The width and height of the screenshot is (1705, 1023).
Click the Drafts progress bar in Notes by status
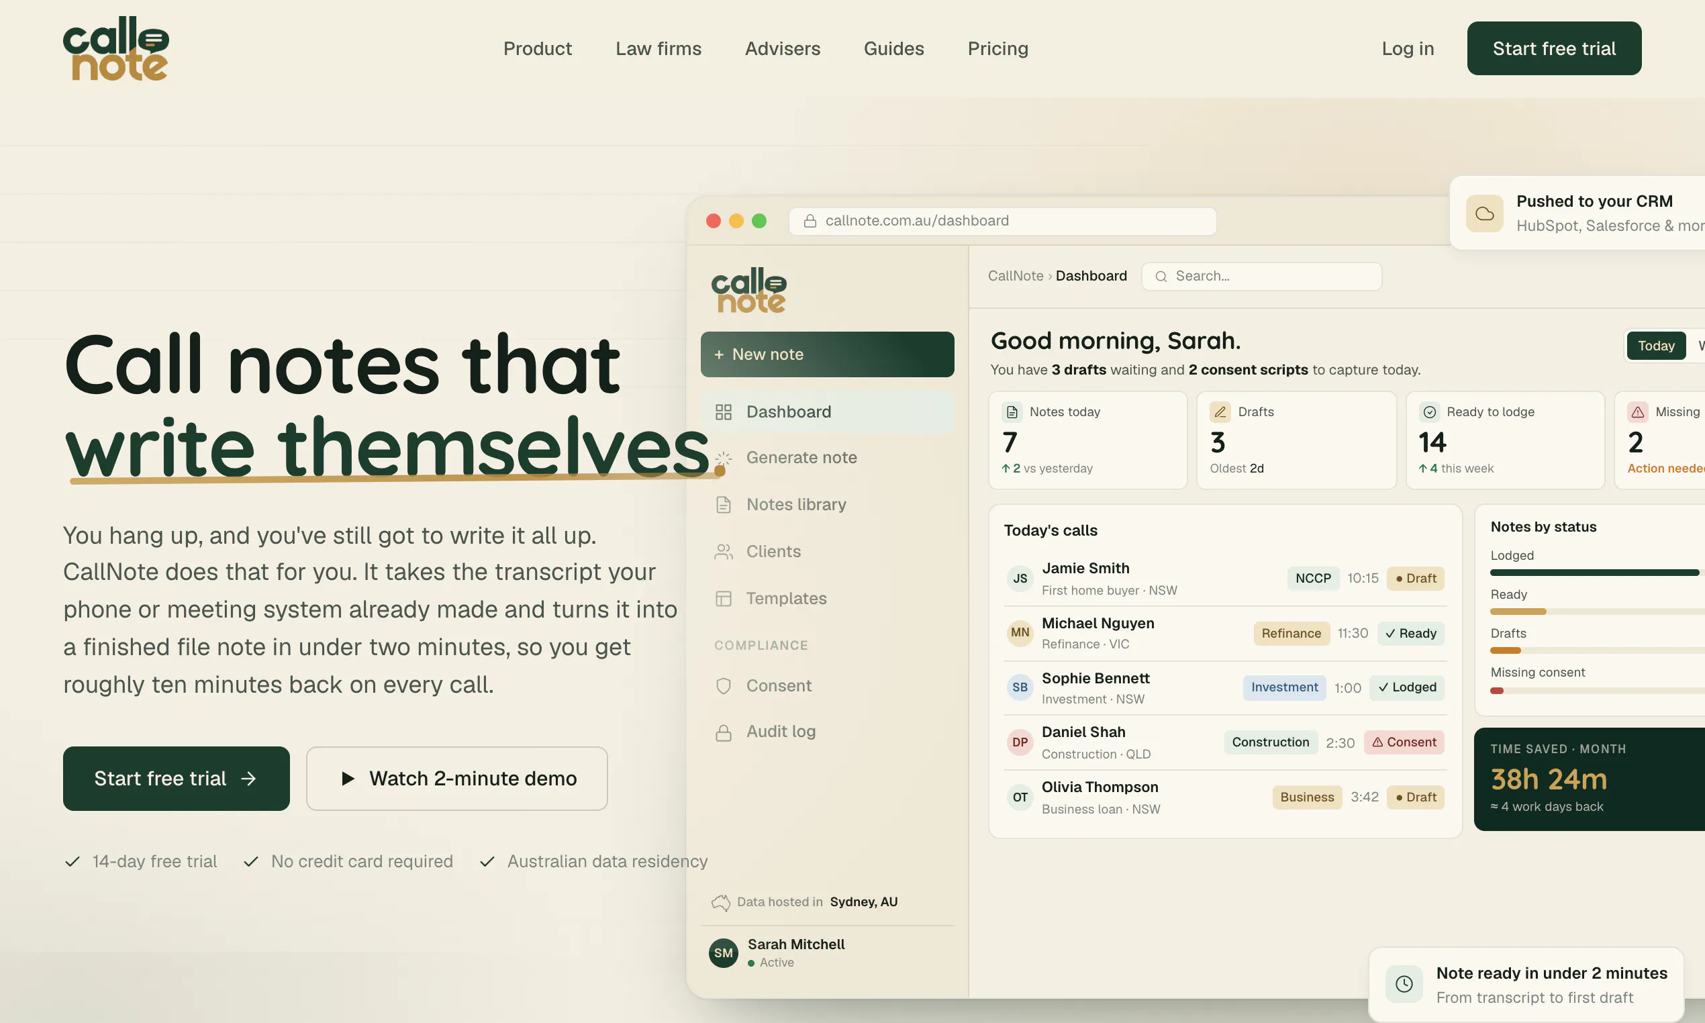[1597, 650]
